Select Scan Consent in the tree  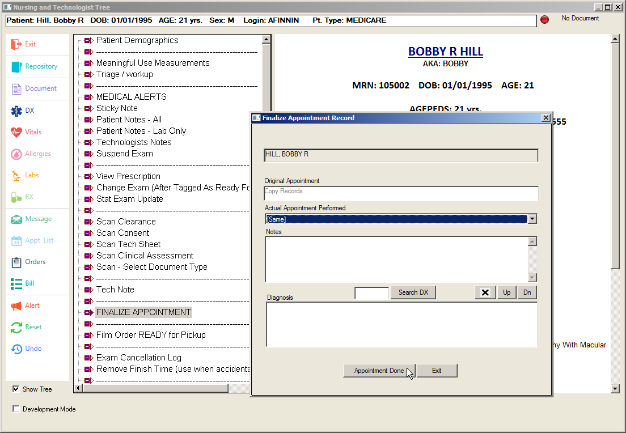pos(122,233)
